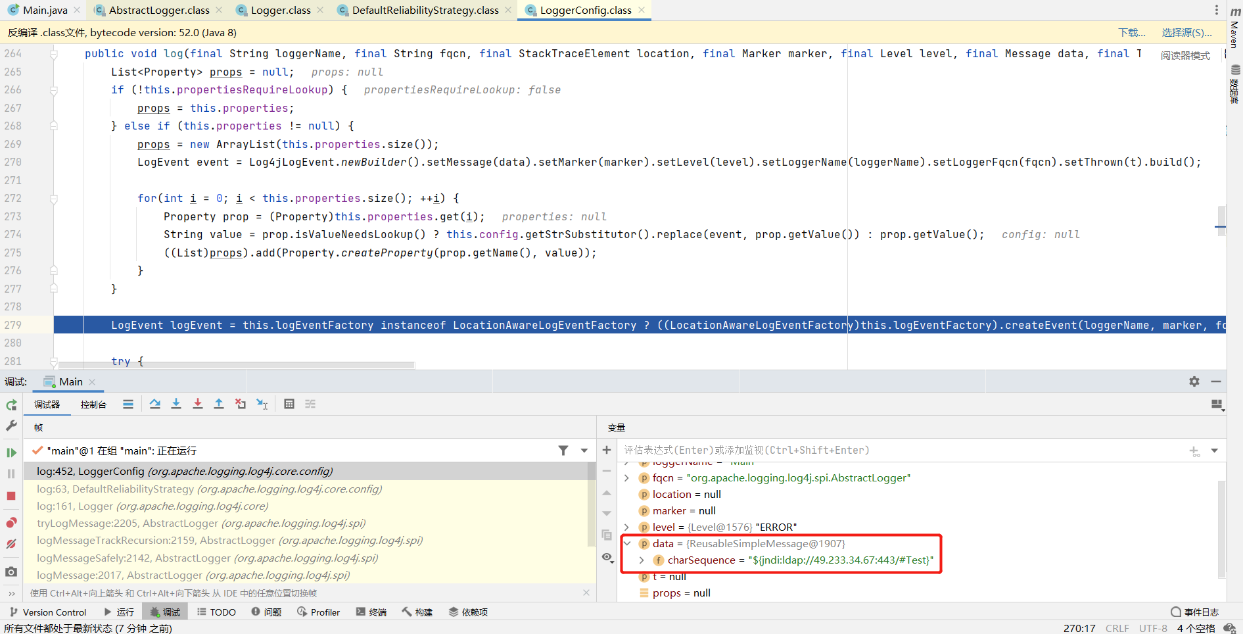Image resolution: width=1243 pixels, height=634 pixels.
Task: Open the debug panel settings gear icon
Action: point(1194,381)
